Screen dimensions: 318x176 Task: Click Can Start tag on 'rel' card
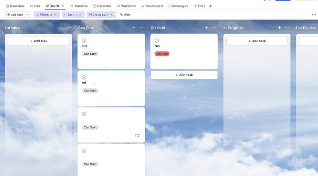(x=90, y=91)
